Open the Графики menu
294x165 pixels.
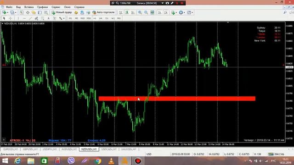42,7
